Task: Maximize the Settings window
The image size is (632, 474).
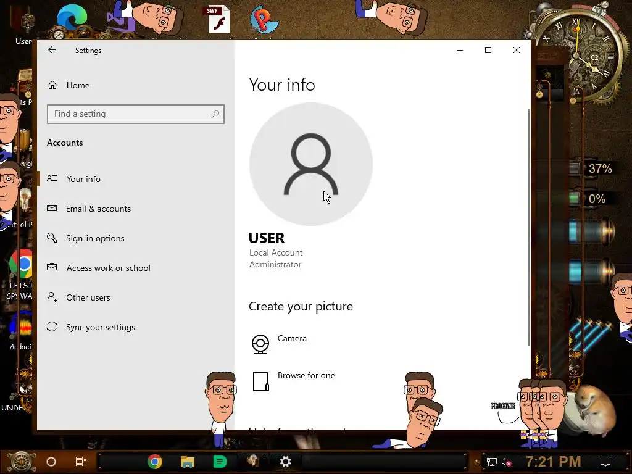Action: 488,50
